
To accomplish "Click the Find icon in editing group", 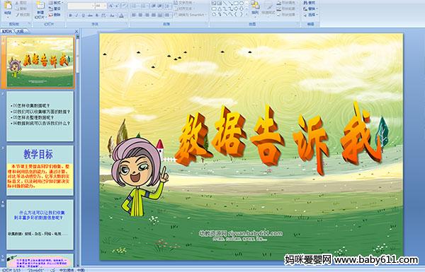I will (310, 3).
